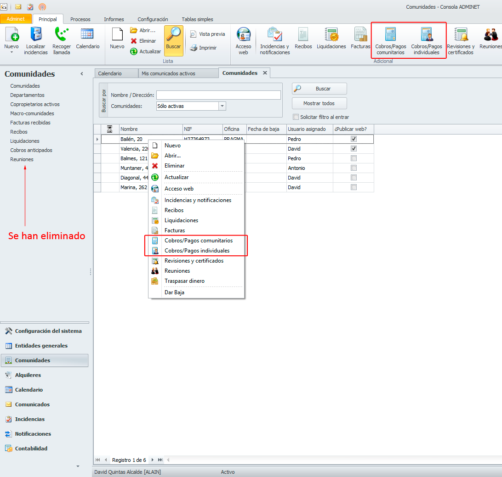Open Revisiones y certificados in ribbon
The image size is (502, 477).
(x=461, y=35)
